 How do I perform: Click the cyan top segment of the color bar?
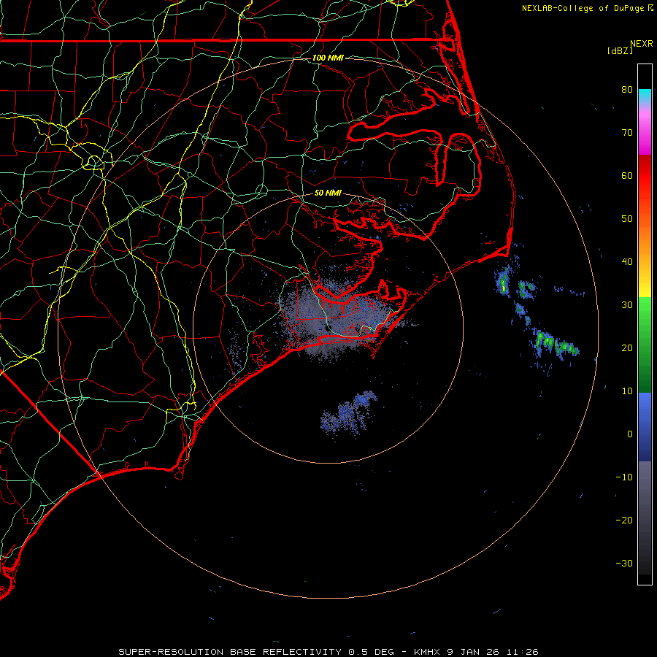pyautogui.click(x=645, y=96)
